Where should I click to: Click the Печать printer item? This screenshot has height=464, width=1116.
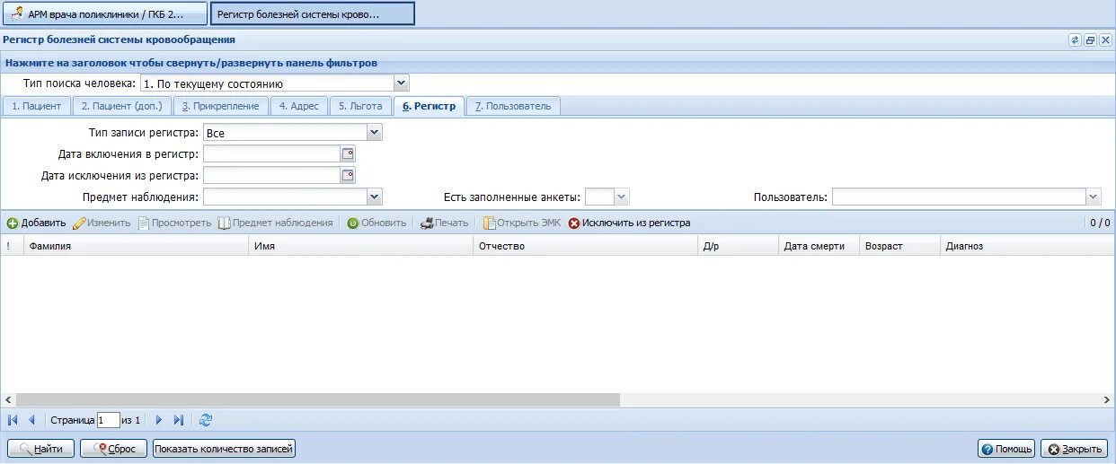point(445,223)
